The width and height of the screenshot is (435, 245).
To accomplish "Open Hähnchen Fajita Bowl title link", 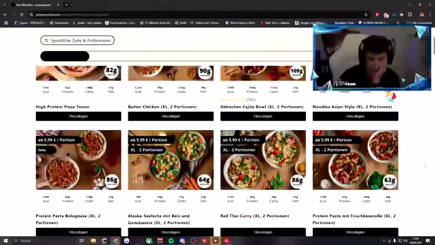I will coord(262,107).
